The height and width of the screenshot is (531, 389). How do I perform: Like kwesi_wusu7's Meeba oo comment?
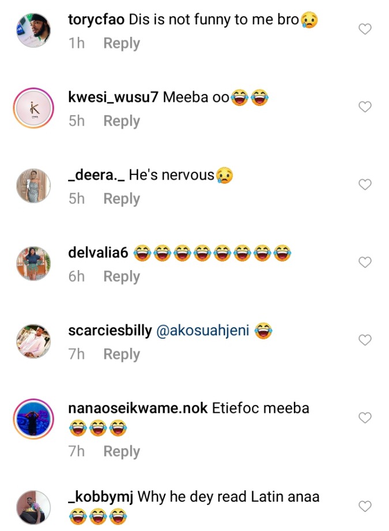[x=365, y=107]
